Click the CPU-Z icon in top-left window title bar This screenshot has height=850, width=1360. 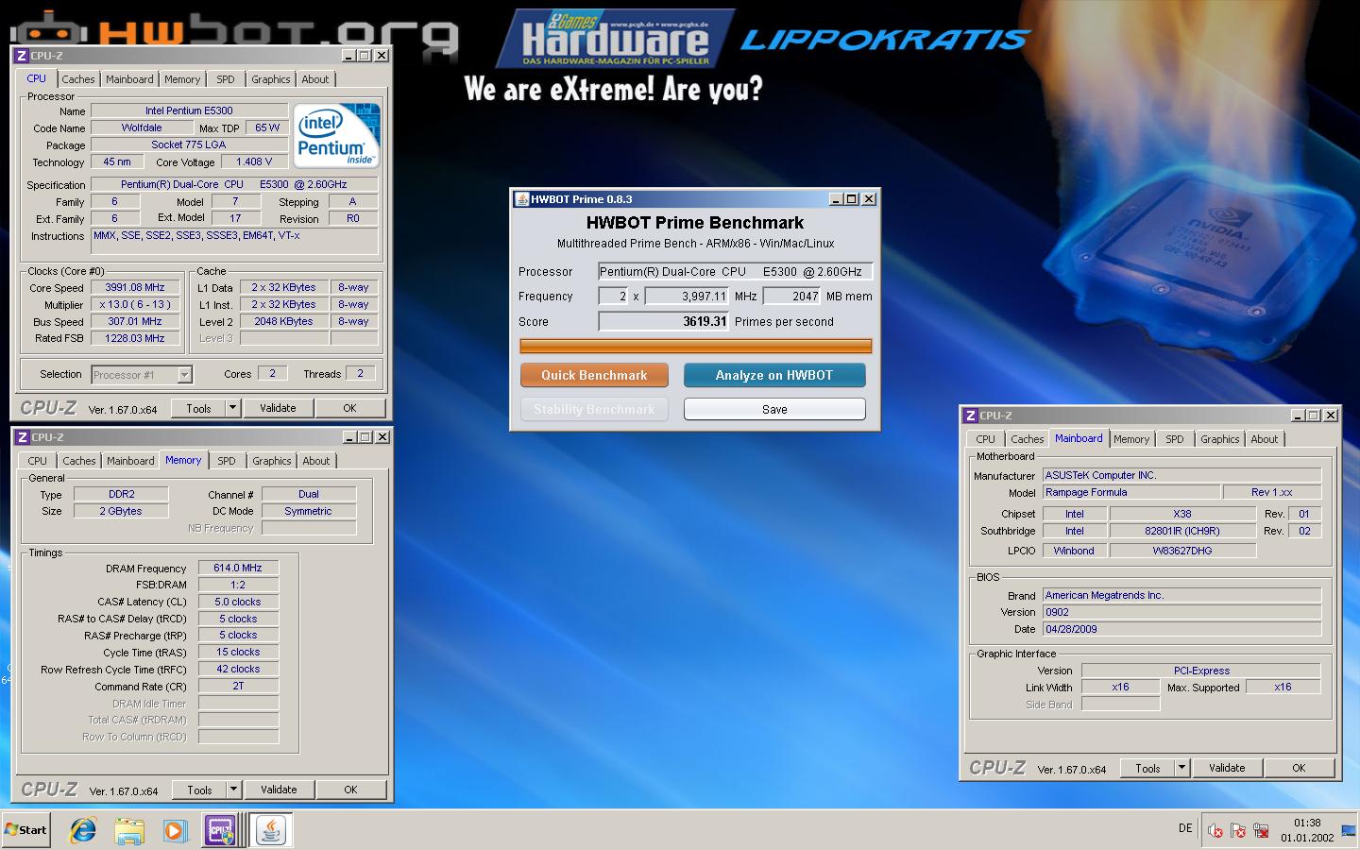click(22, 56)
